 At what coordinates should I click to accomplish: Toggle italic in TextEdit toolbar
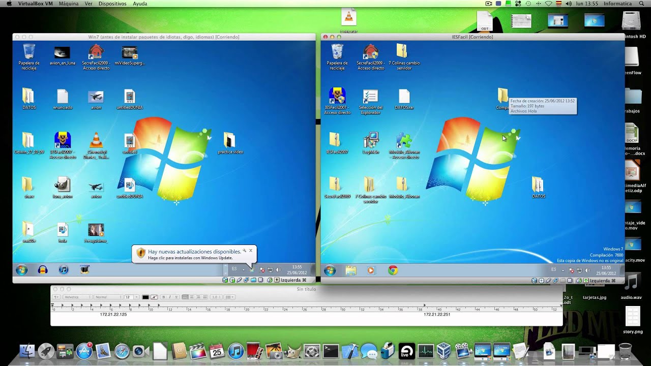coord(170,297)
